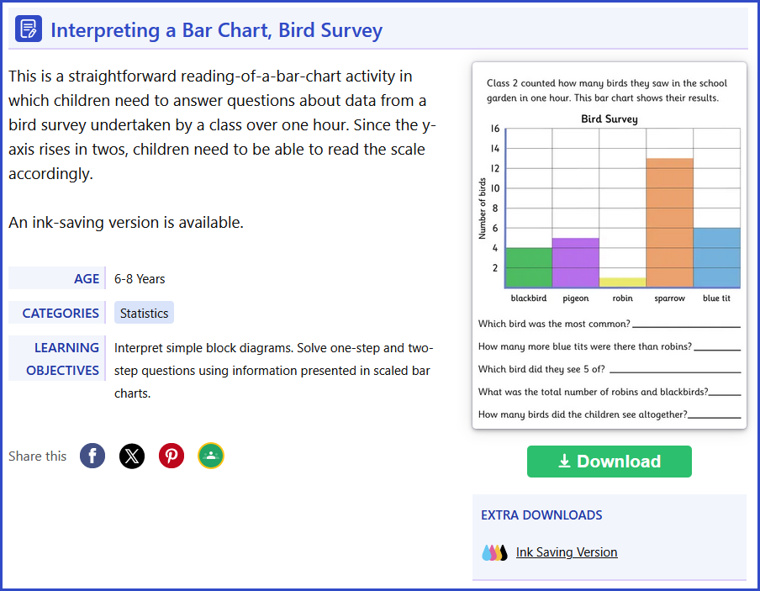This screenshot has width=760, height=591.
Task: Click the ink drops icon near Ink Saving Version
Action: pyautogui.click(x=493, y=551)
